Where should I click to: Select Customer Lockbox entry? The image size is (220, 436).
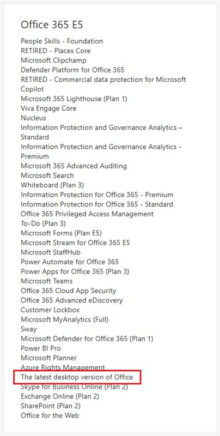point(50,310)
